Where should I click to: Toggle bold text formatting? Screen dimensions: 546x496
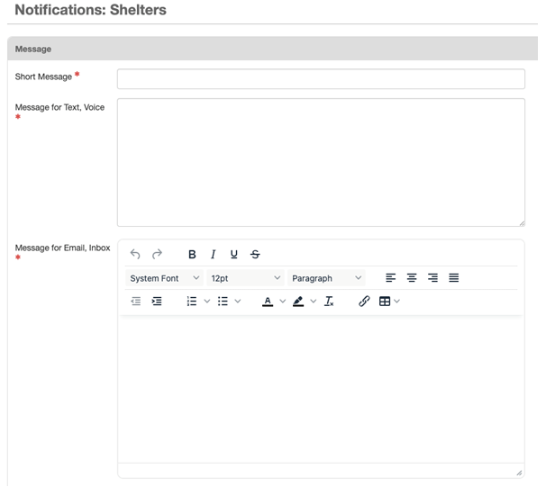click(x=192, y=255)
